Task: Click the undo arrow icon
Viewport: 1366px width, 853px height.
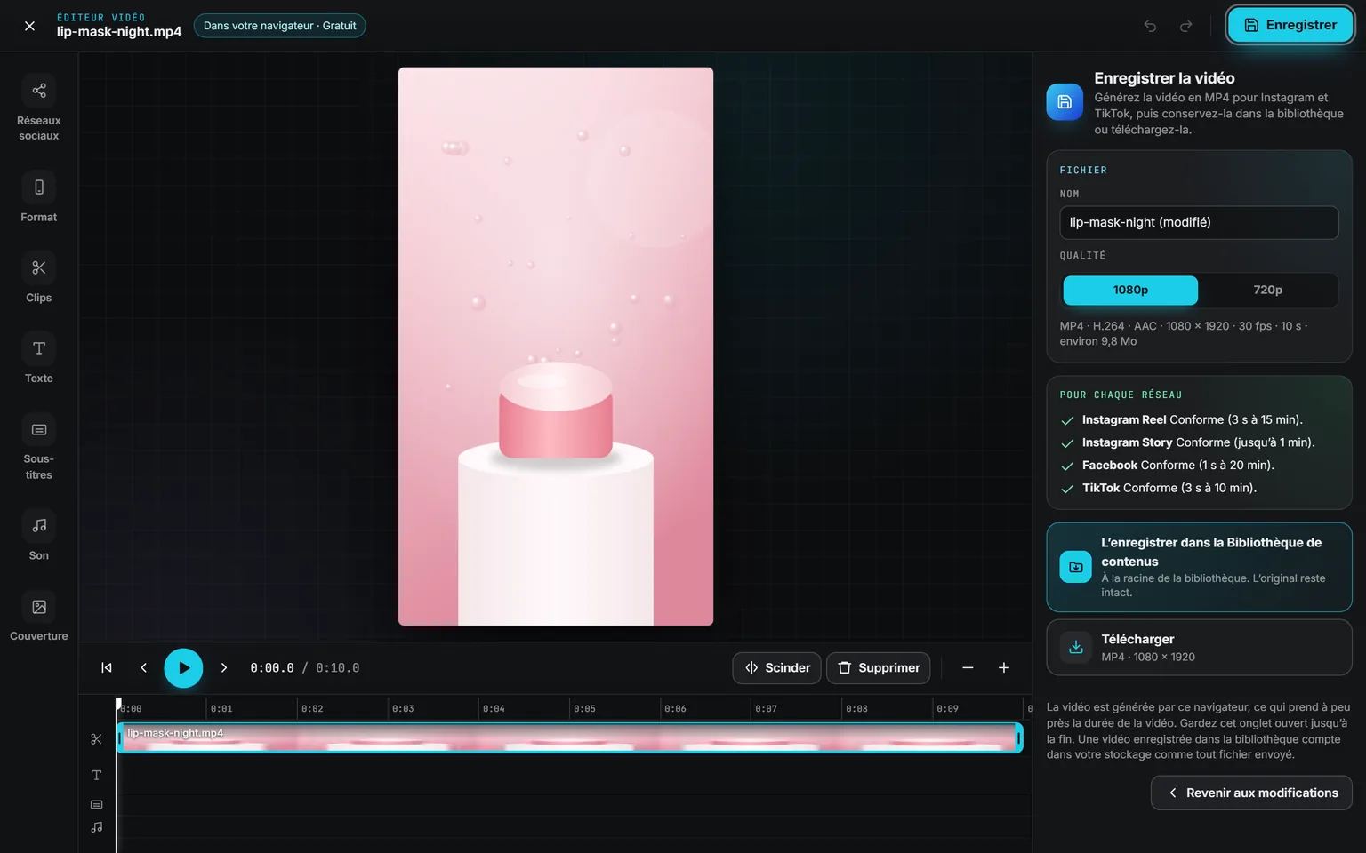Action: pos(1150,26)
